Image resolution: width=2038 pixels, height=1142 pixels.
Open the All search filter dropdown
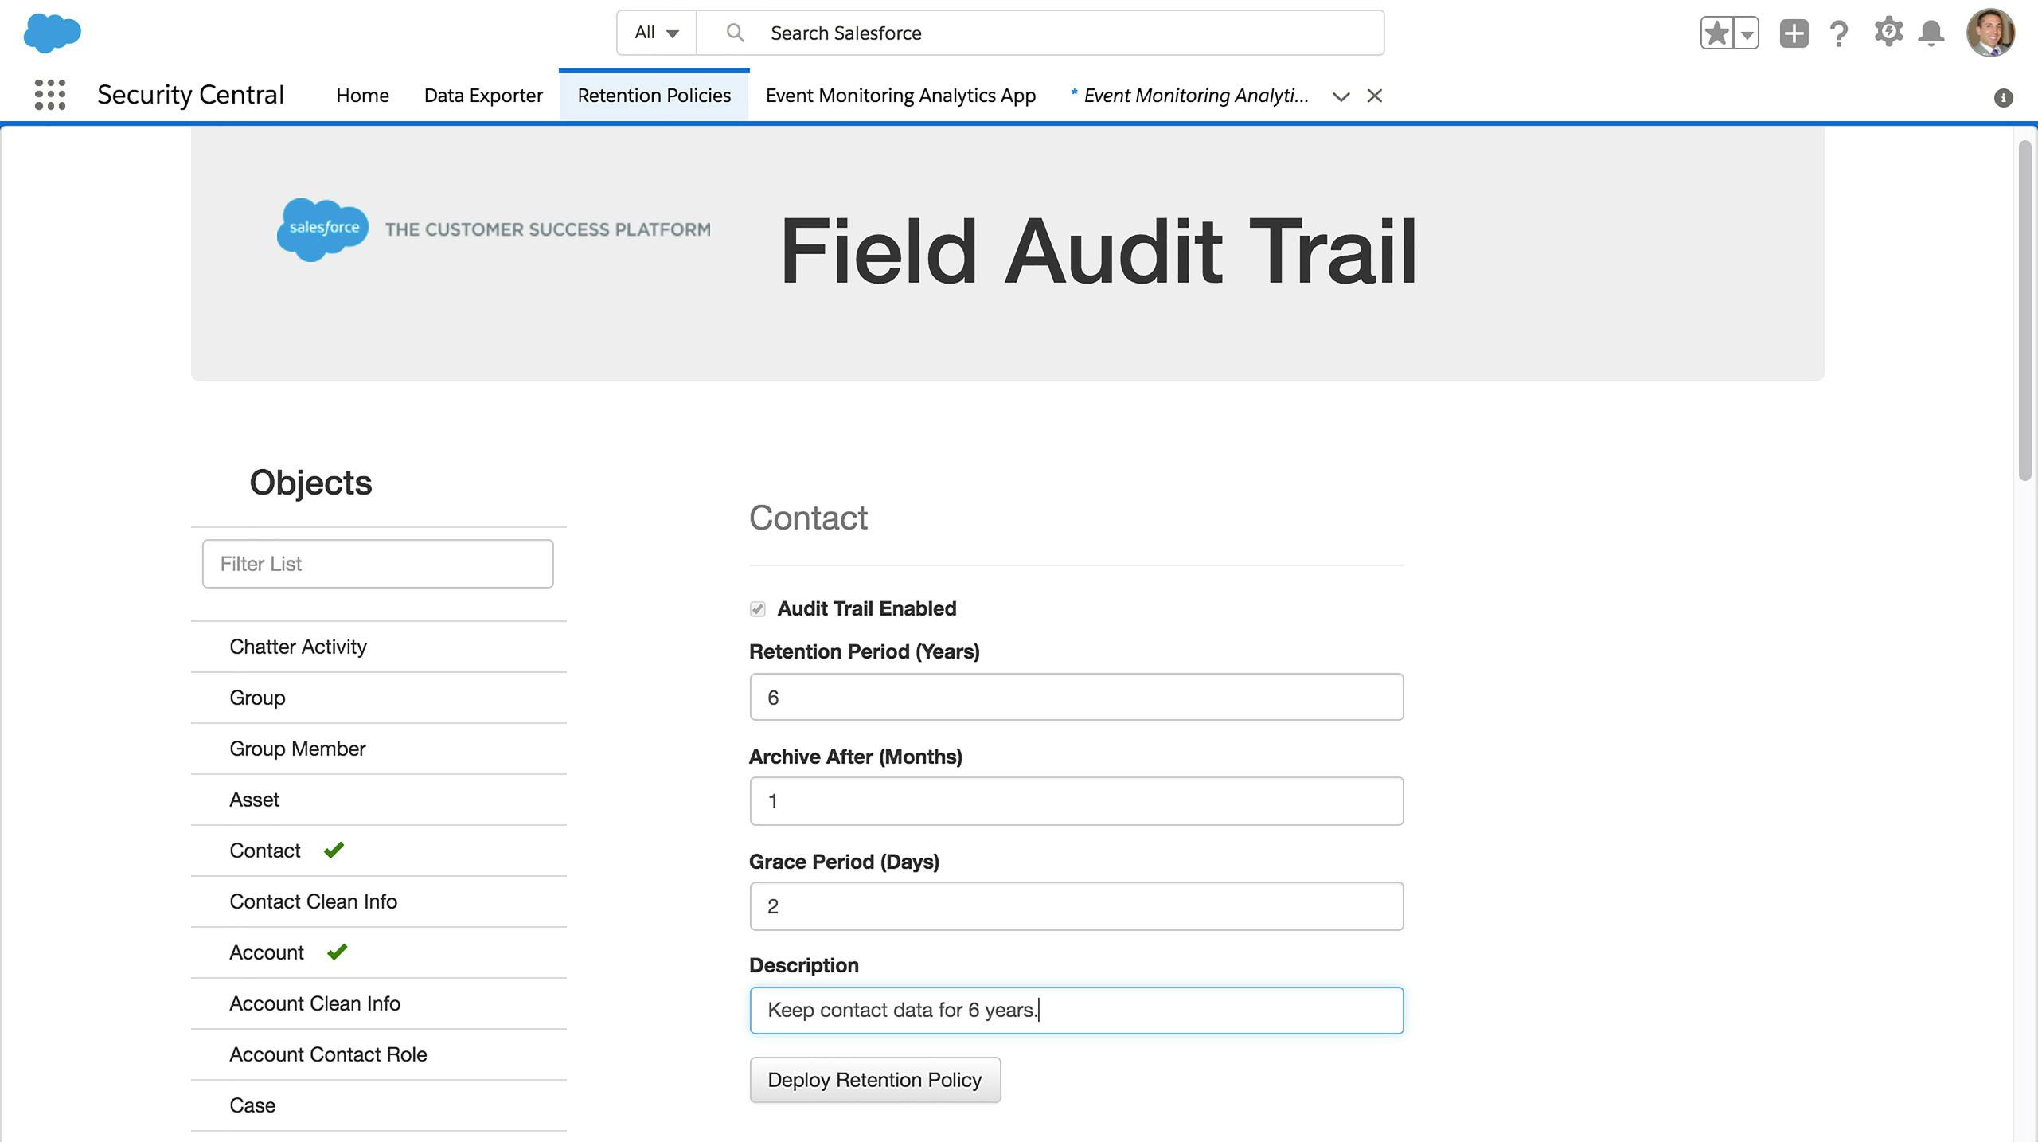(655, 32)
